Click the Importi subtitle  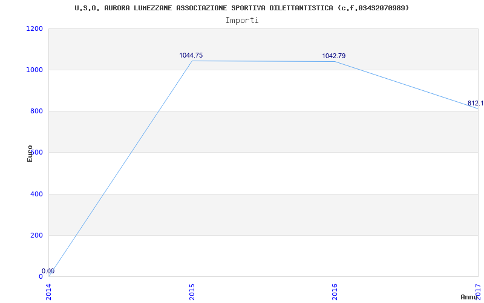click(242, 21)
